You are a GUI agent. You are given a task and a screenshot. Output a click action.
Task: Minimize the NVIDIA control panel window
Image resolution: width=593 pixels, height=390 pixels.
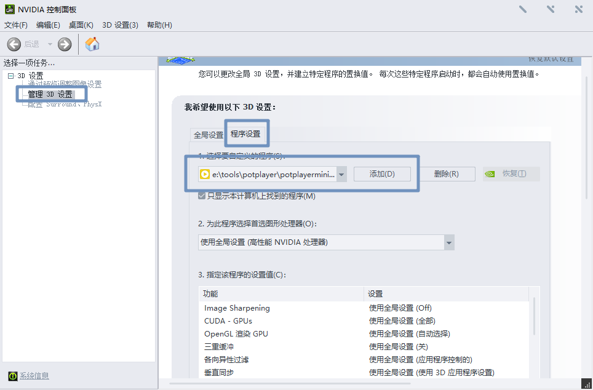click(523, 9)
